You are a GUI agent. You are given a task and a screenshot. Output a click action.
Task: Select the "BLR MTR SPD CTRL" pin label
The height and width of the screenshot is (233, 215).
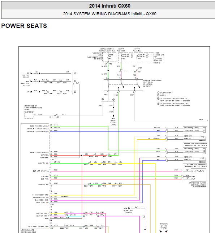click(x=41, y=171)
